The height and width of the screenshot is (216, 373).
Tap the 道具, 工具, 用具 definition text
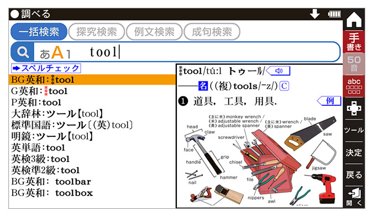click(235, 101)
